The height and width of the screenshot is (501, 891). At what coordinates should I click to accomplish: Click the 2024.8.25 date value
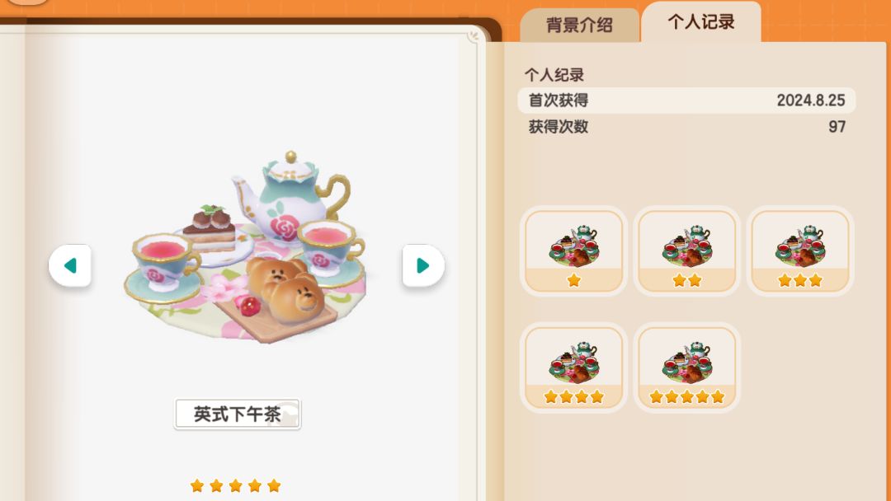tap(811, 101)
